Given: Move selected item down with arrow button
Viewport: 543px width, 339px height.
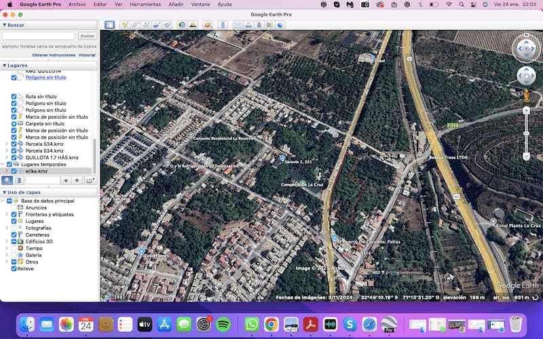Looking at the screenshot, I should pyautogui.click(x=77, y=180).
